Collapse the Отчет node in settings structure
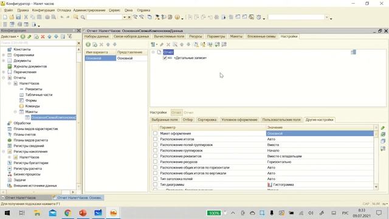This screenshot has width=389, height=219. pyautogui.click(x=153, y=52)
